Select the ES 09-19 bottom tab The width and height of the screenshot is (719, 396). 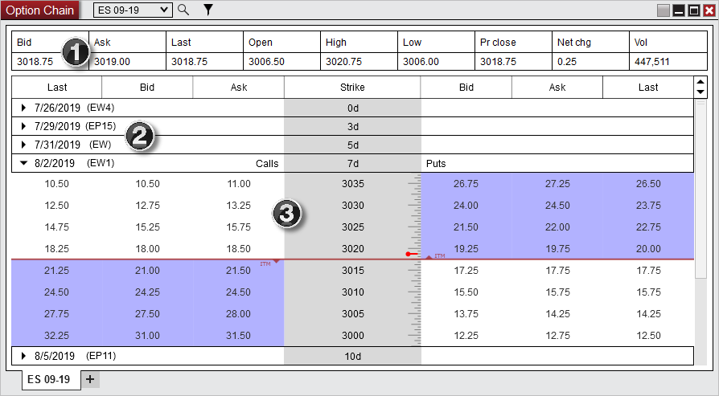point(49,379)
